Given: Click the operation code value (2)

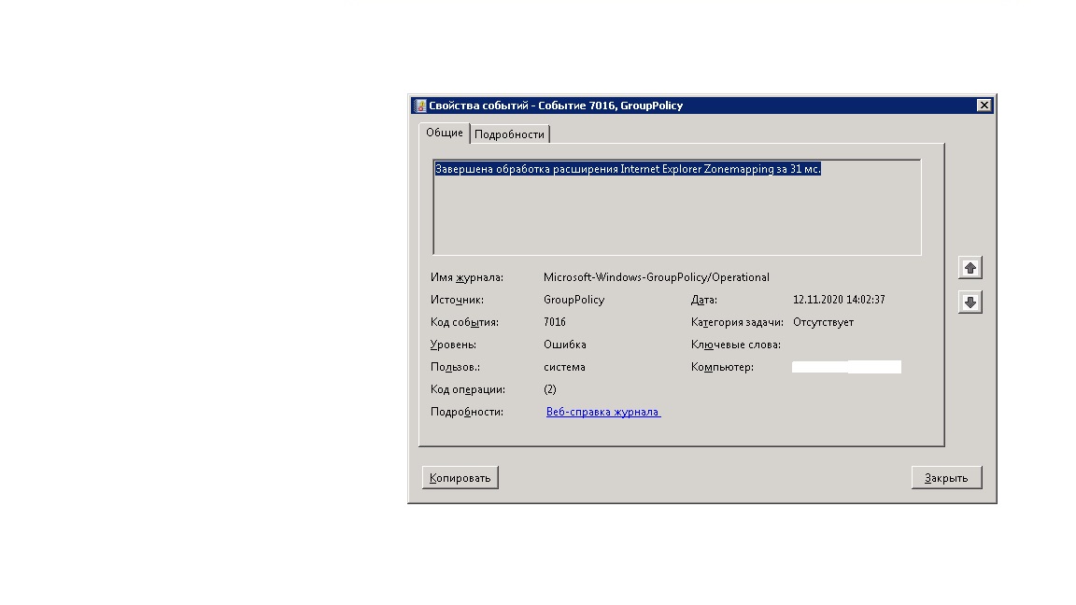Looking at the screenshot, I should [549, 389].
